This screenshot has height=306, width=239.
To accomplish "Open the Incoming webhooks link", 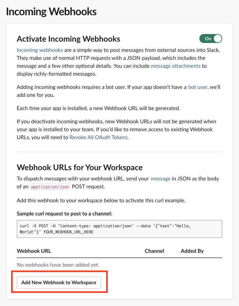I will (40, 50).
